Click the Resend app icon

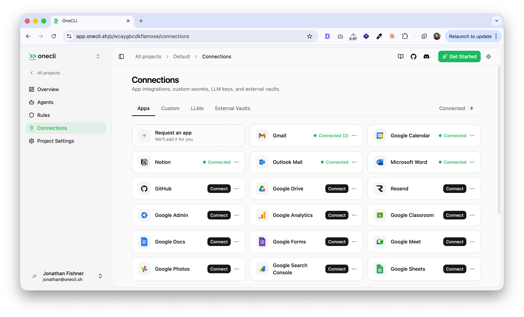click(x=380, y=189)
